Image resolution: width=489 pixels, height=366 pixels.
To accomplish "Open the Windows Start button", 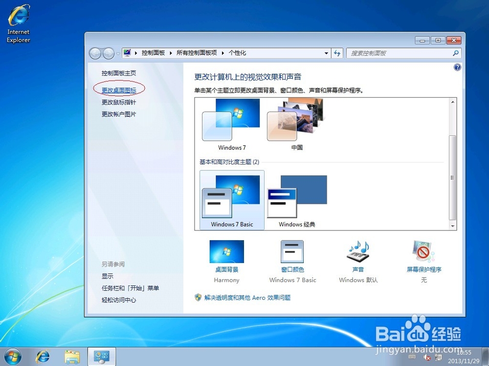I will (x=13, y=357).
